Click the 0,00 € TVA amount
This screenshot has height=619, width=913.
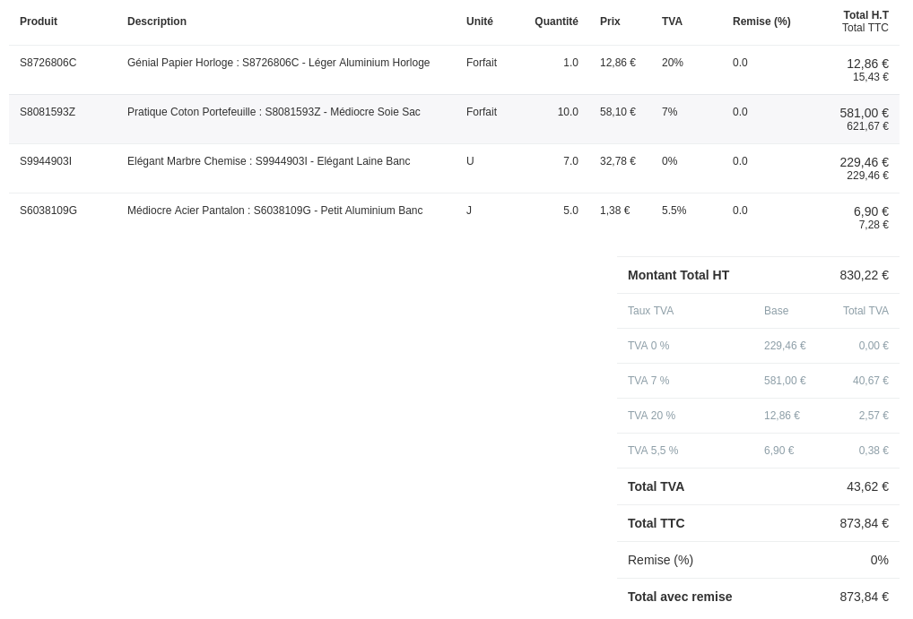point(874,346)
